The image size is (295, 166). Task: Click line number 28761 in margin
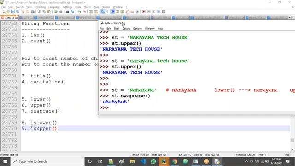9,76
